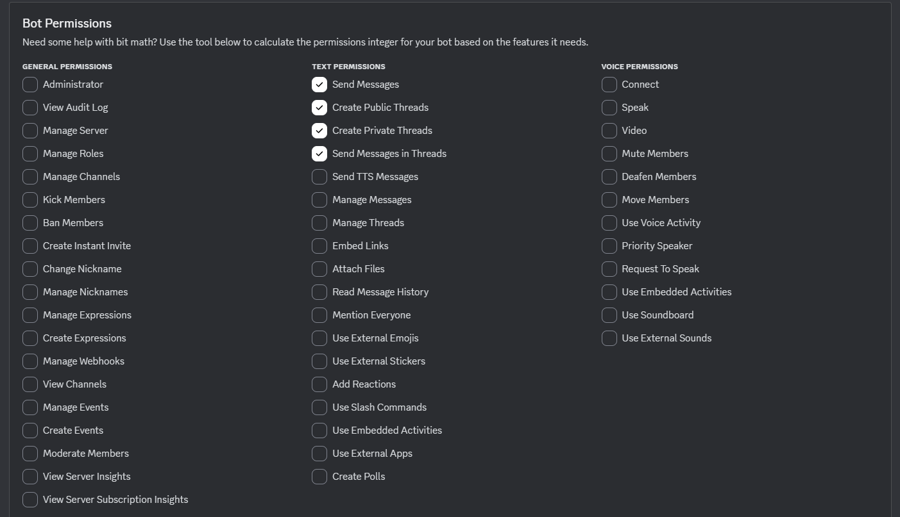The image size is (900, 517).
Task: Tick the Create Polls permission
Action: pos(319,477)
